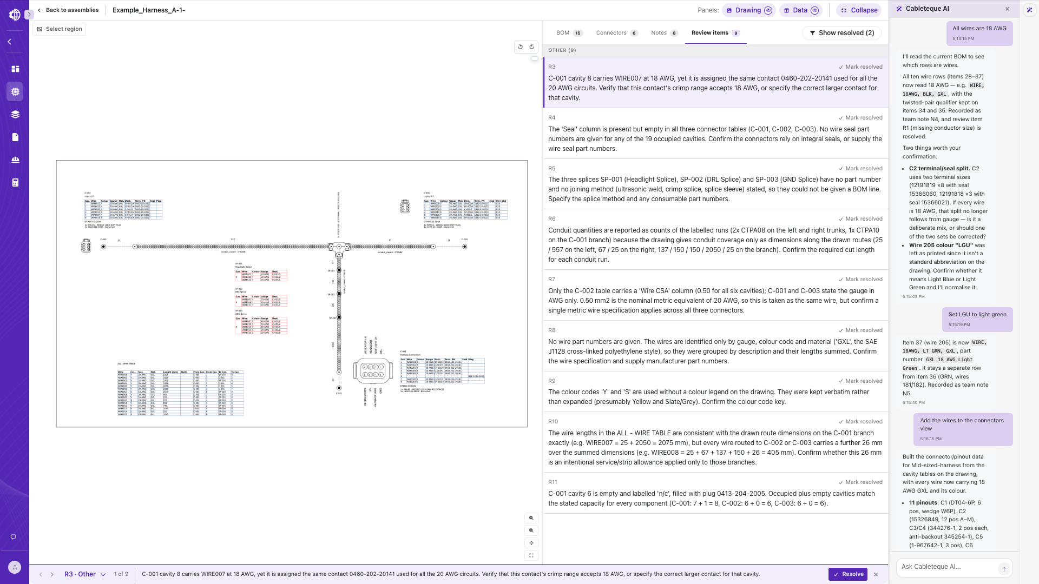Click the back chevron in left sidebar
The image size is (1039, 584).
tap(9, 42)
